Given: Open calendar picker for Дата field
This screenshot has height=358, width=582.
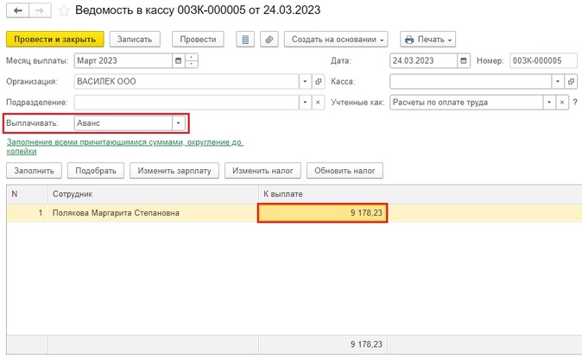Looking at the screenshot, I should [463, 61].
